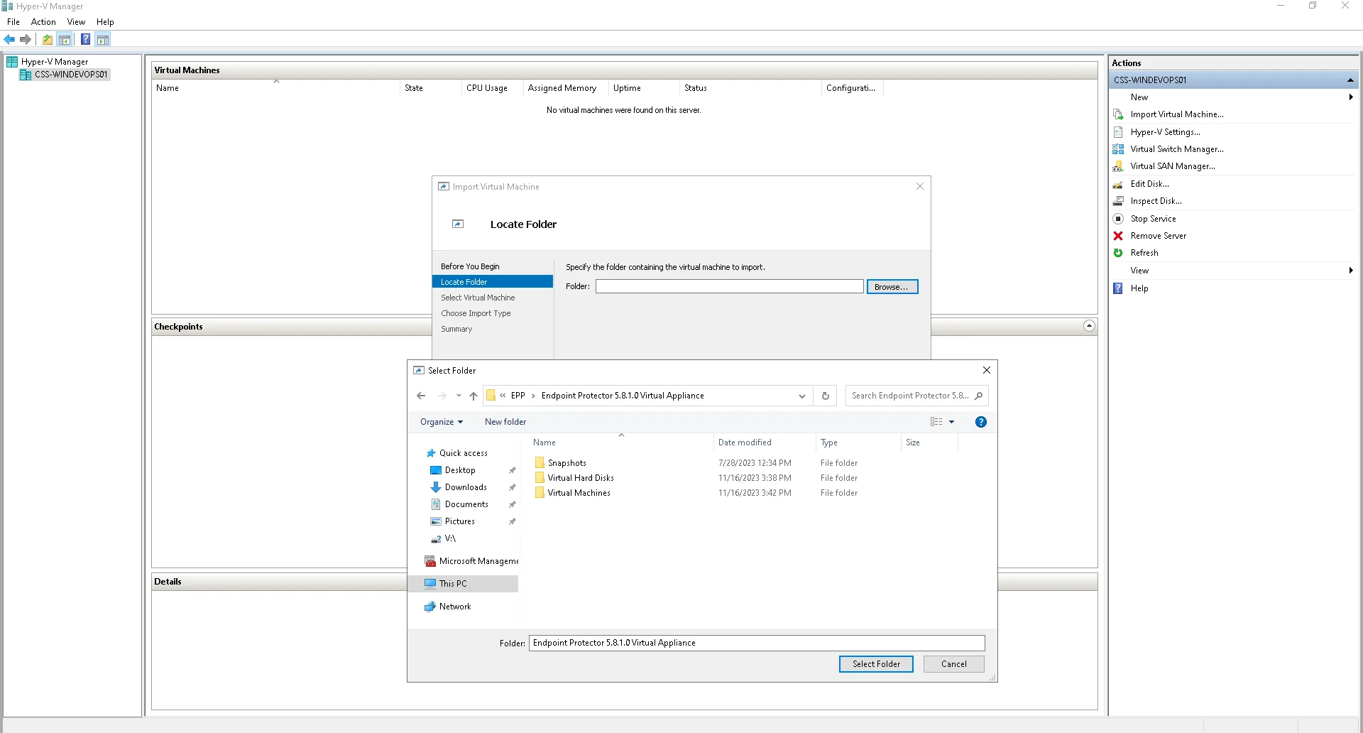The width and height of the screenshot is (1363, 733).
Task: Click Refresh action in Actions pane
Action: tap(1144, 253)
